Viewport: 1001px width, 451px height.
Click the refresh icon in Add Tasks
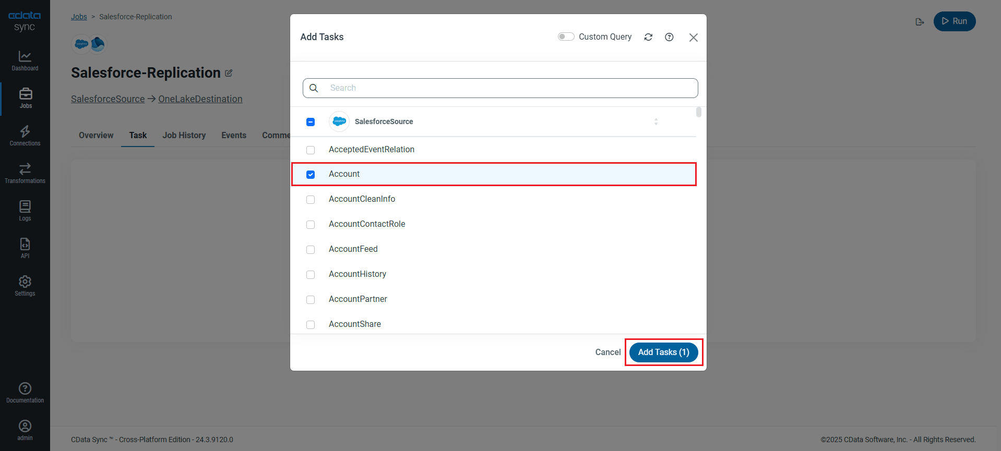tap(648, 37)
